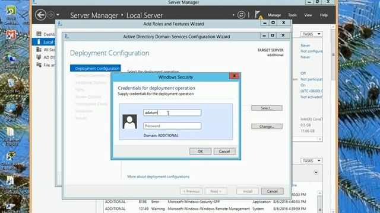Viewport: 380px width, 213px height.
Task: Click the Password field
Action: (172, 126)
